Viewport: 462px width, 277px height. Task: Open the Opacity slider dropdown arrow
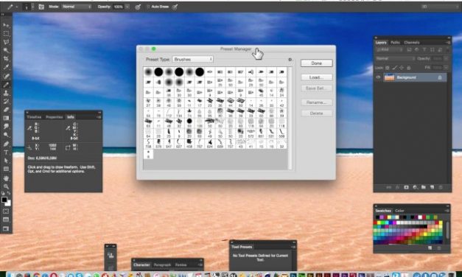(127, 7)
